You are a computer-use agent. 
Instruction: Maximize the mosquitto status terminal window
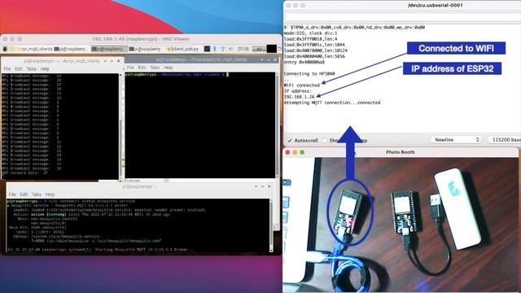262,186
